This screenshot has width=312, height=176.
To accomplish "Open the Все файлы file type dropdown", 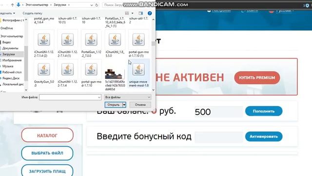I will coord(128,97).
